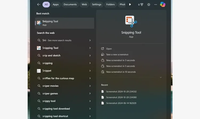The image size is (200, 119).
Task: Select the 'Snippet' suggestion
Action: click(x=65, y=71)
